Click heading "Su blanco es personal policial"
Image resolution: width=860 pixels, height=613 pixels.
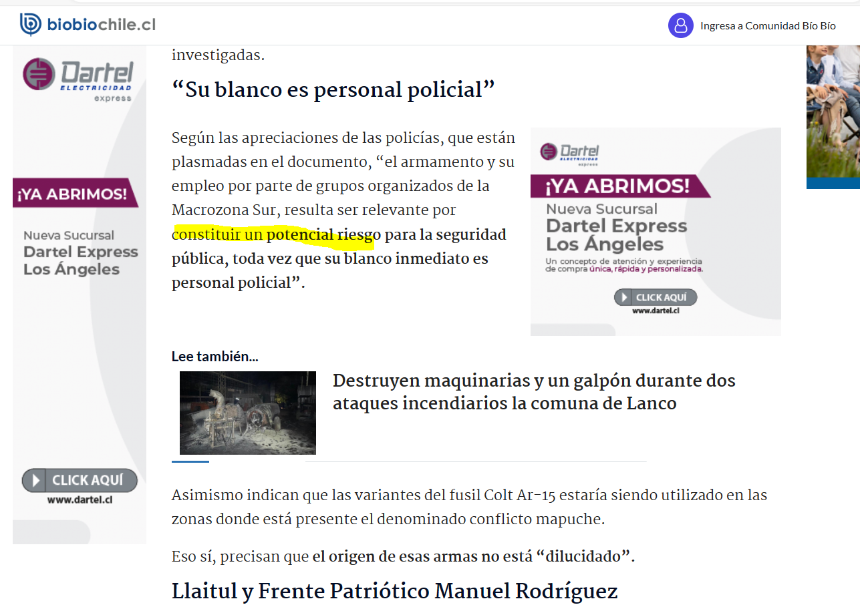point(333,89)
